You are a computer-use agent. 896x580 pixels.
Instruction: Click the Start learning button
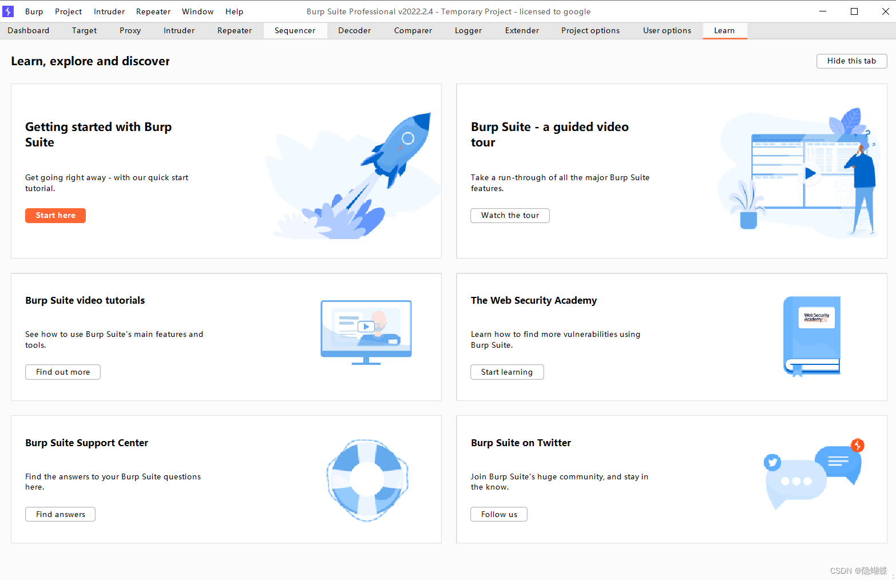(x=507, y=372)
